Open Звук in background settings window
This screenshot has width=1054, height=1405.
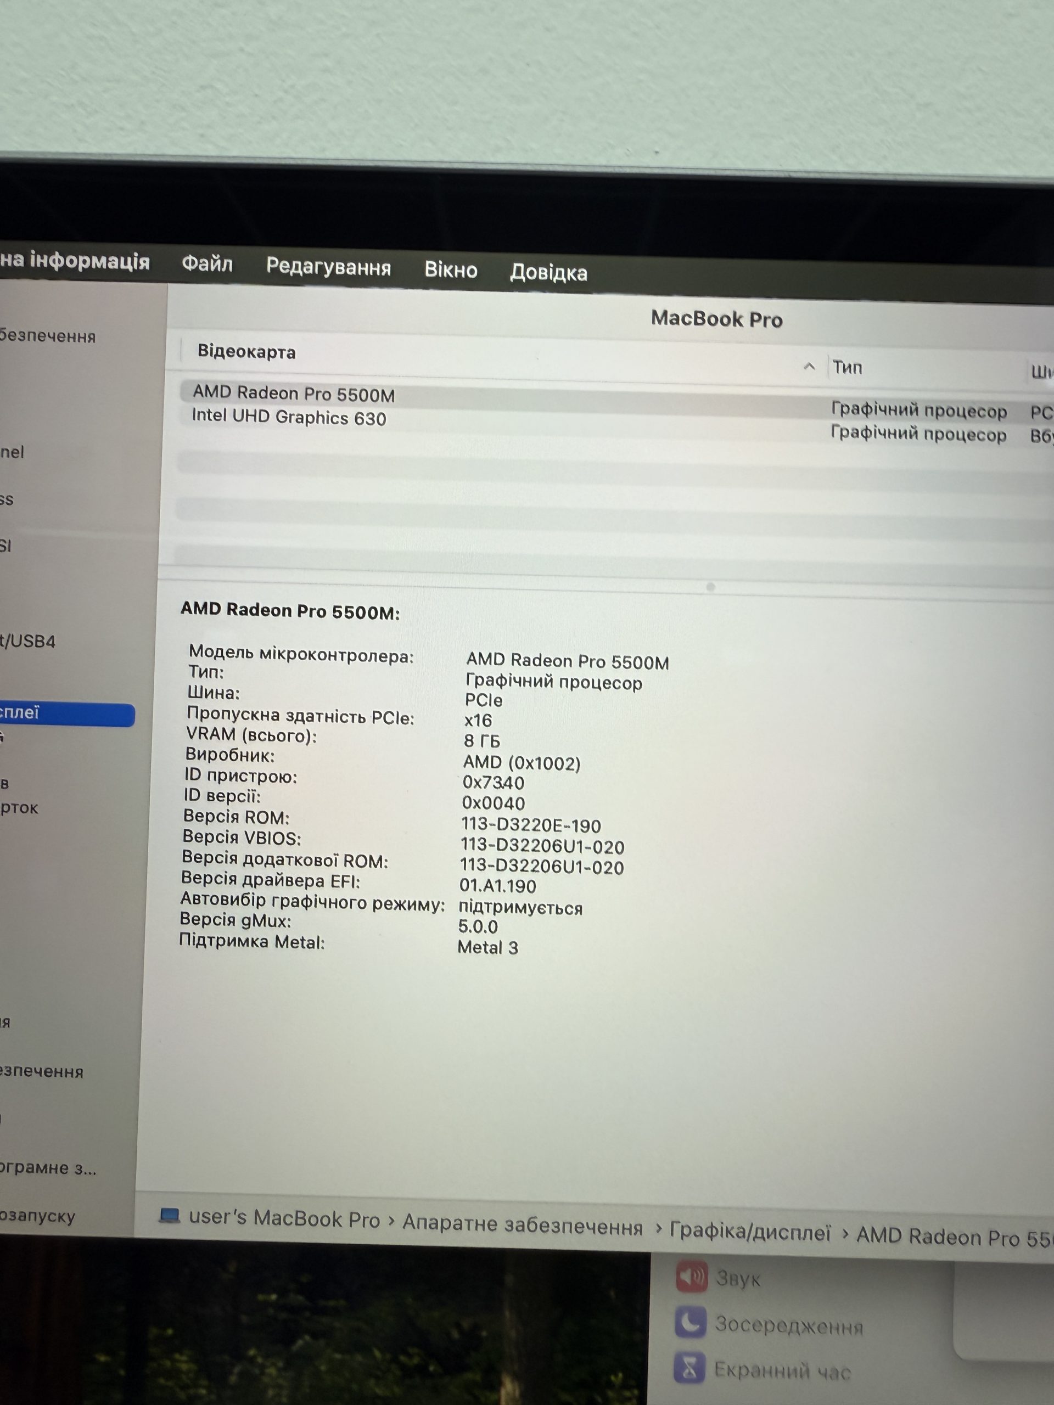(x=738, y=1278)
